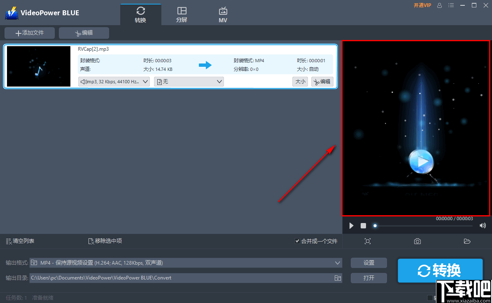Image resolution: width=492 pixels, height=303 pixels.
Task: Select the RVCap[2].mp3 thumbnail
Action: coord(38,66)
